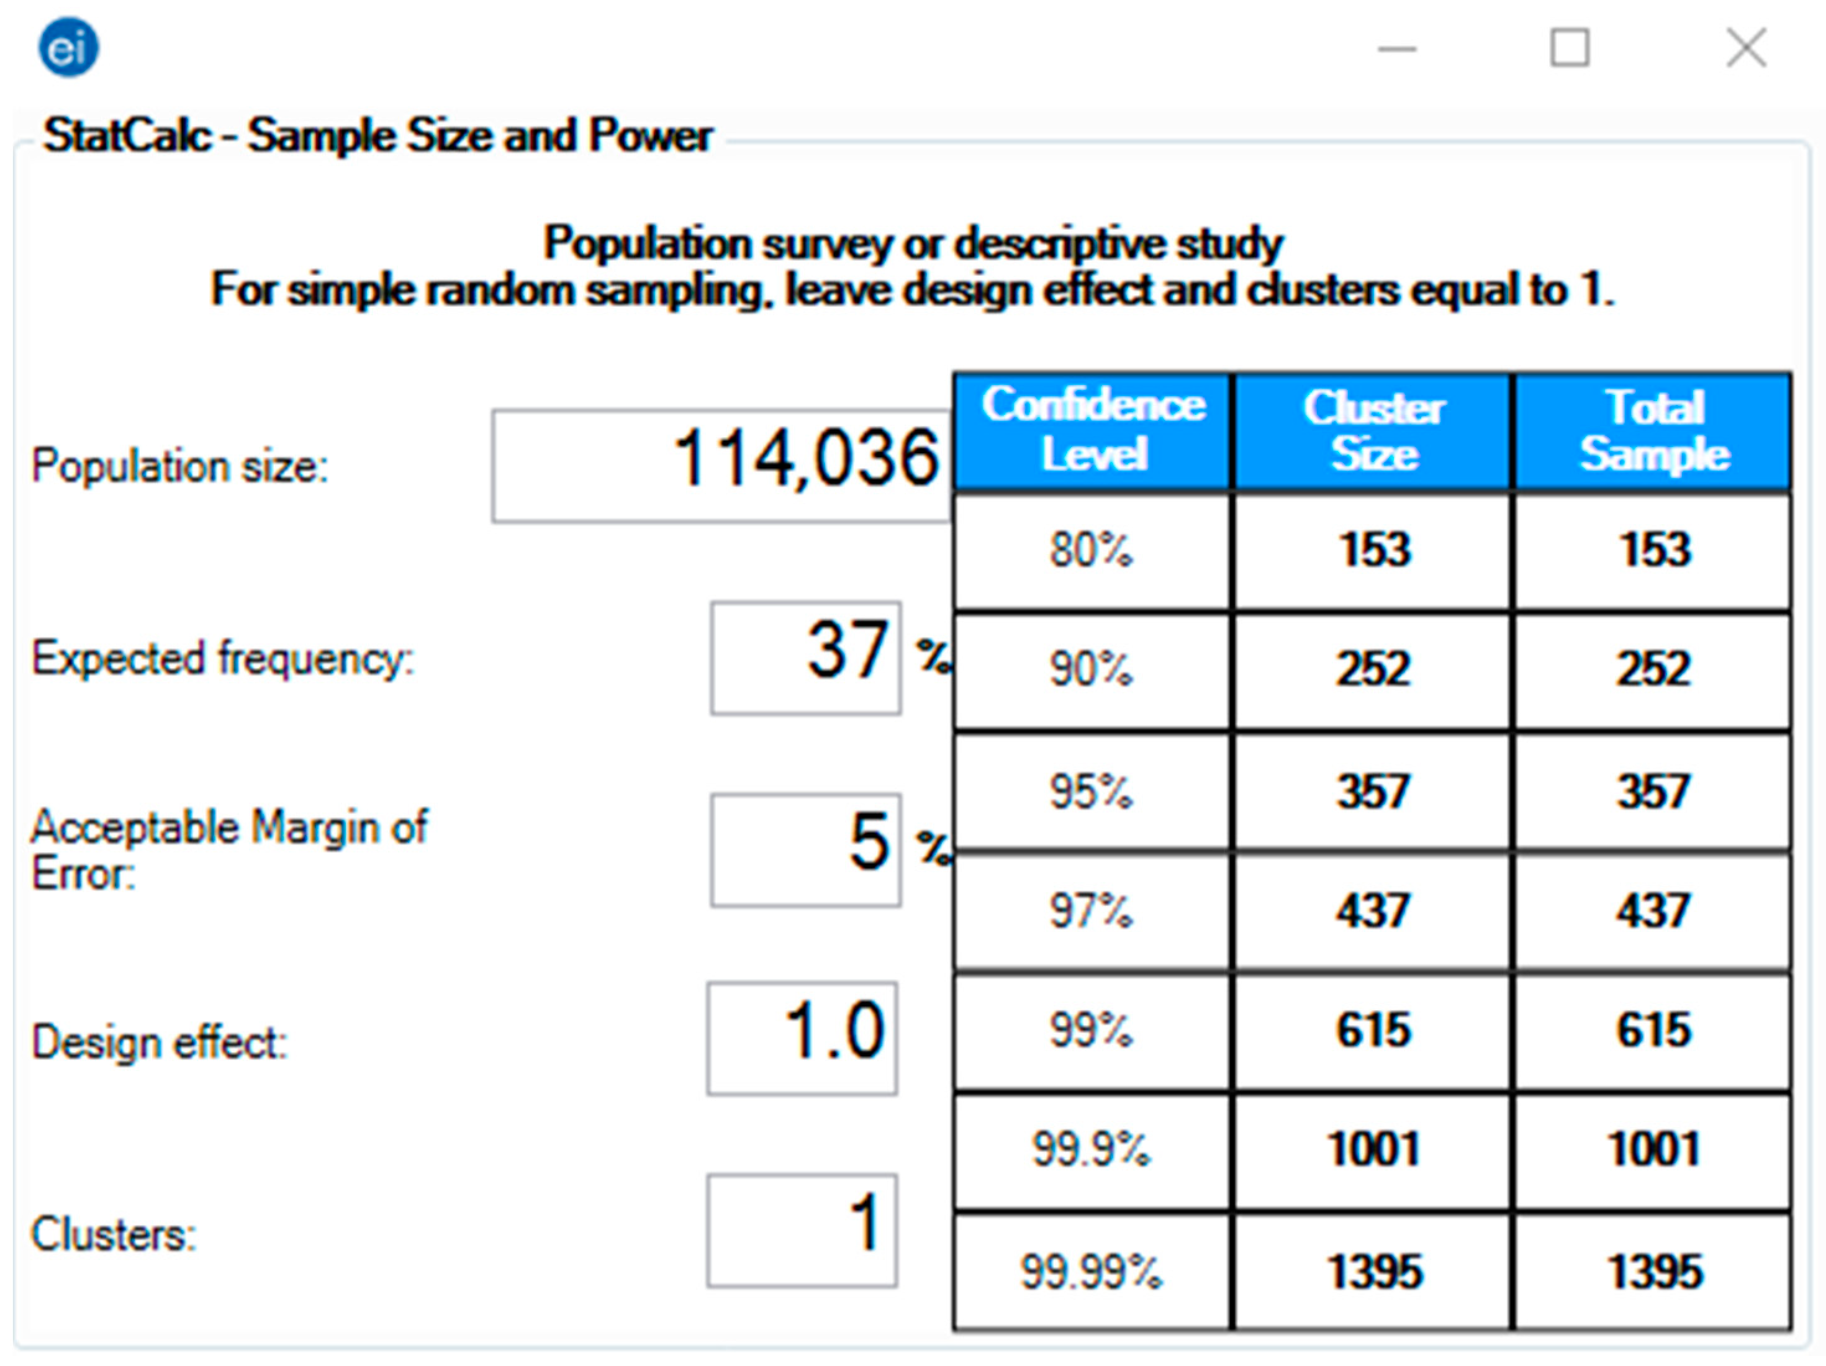Click the Cluster Size column header
Image resolution: width=1826 pixels, height=1366 pixels.
tap(1373, 431)
